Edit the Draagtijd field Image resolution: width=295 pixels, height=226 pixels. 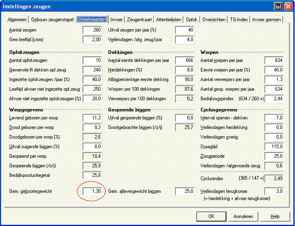[x=274, y=147]
